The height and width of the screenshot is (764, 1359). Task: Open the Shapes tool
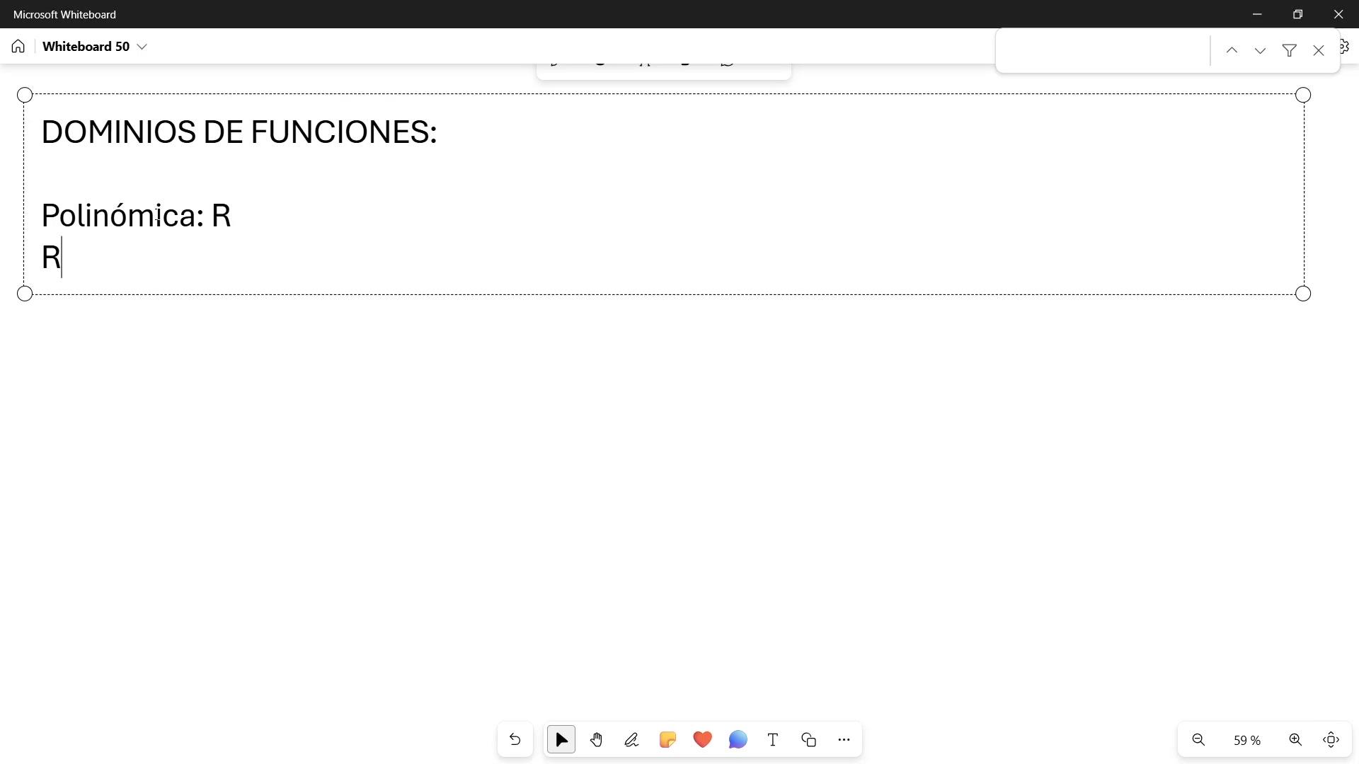click(x=808, y=740)
